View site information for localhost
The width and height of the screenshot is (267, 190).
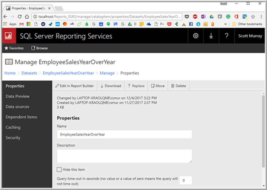[35, 16]
